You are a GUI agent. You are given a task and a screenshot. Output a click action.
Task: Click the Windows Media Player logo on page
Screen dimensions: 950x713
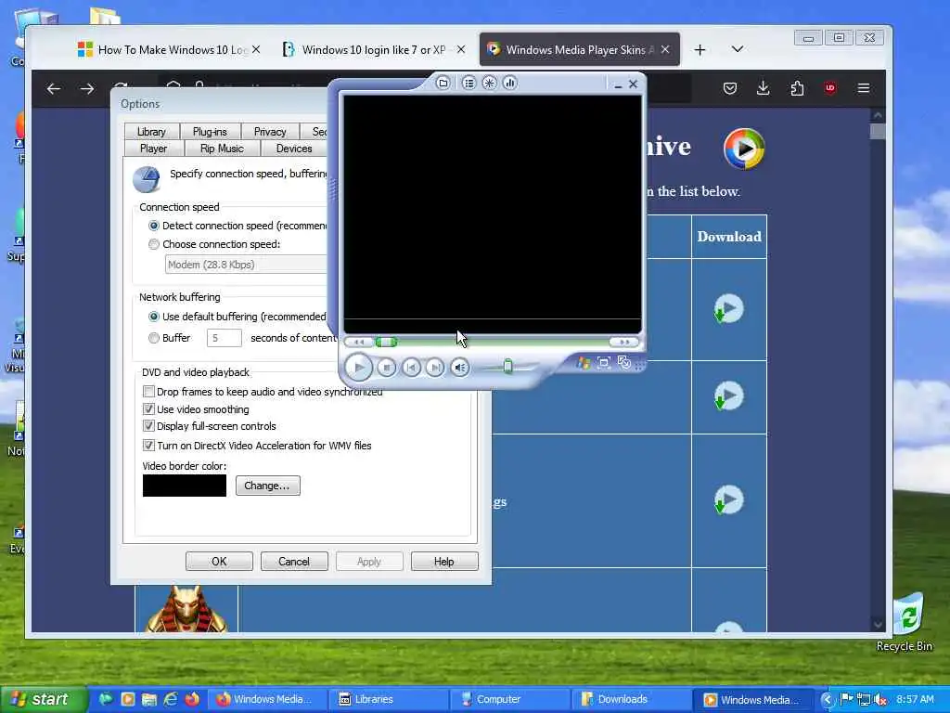click(745, 149)
